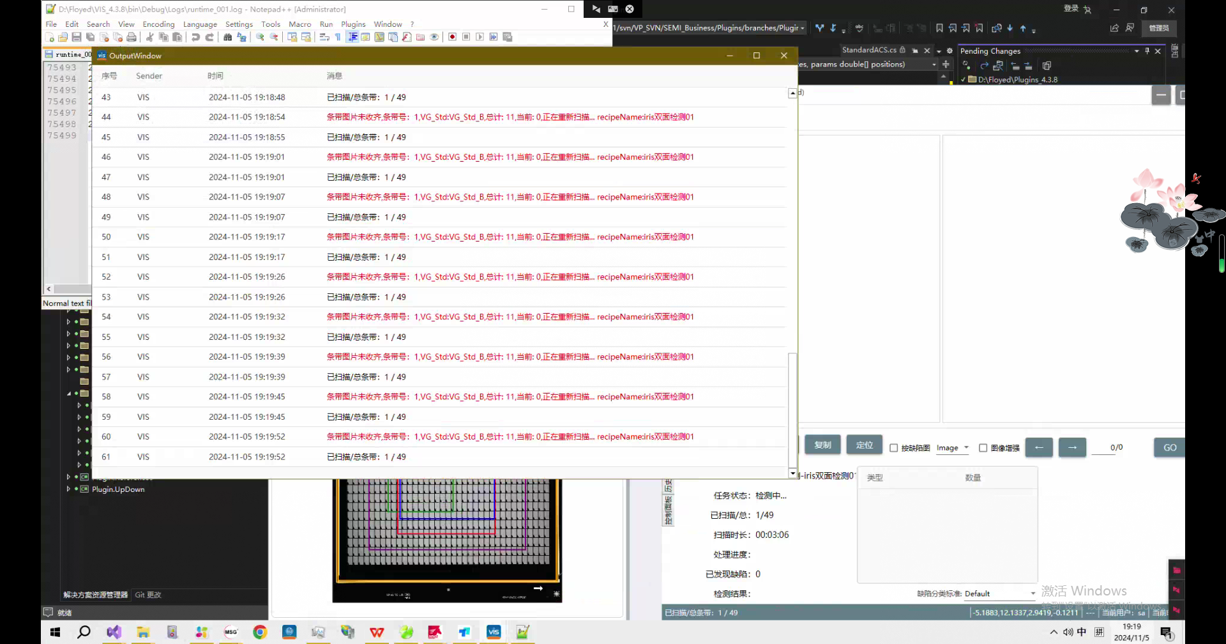Click taskbar clock showing 19:19
Viewport: 1226px width, 644px height.
coord(1131,632)
